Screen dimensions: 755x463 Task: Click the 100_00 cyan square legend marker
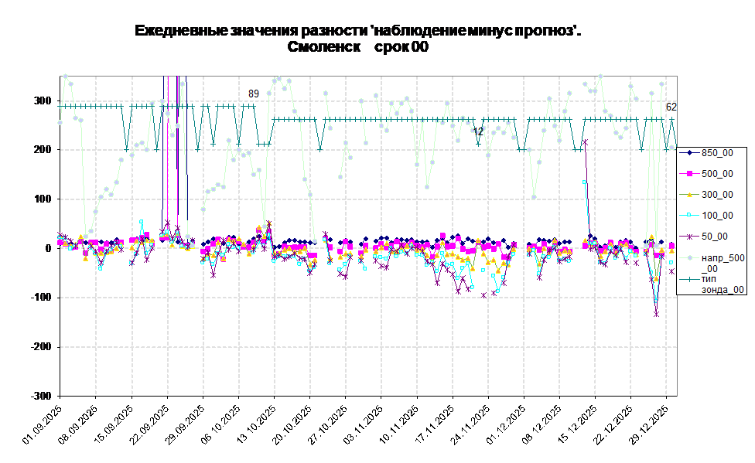click(689, 216)
